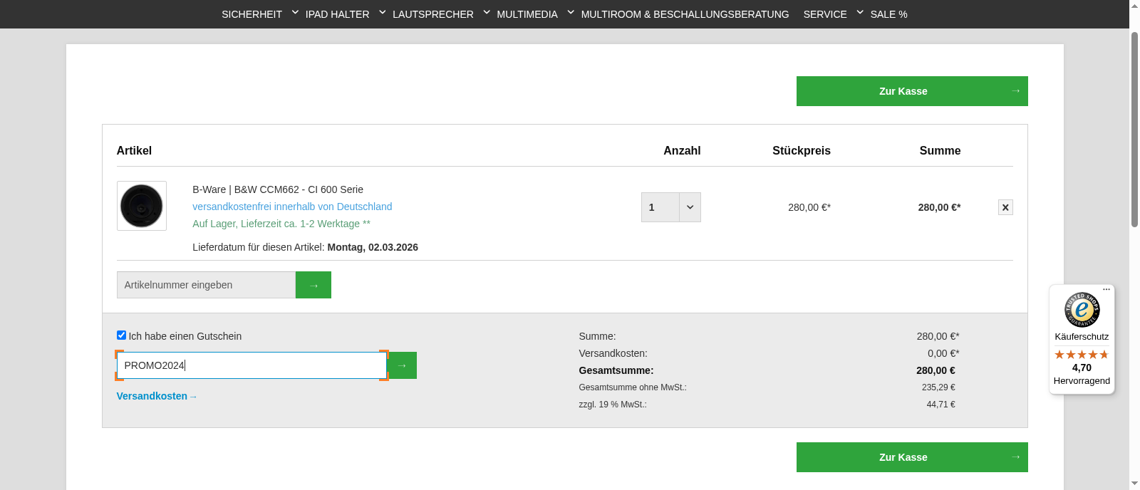This screenshot has width=1140, height=490.
Task: Open the B-Ware B&W CCM662 product title
Action: 278,189
